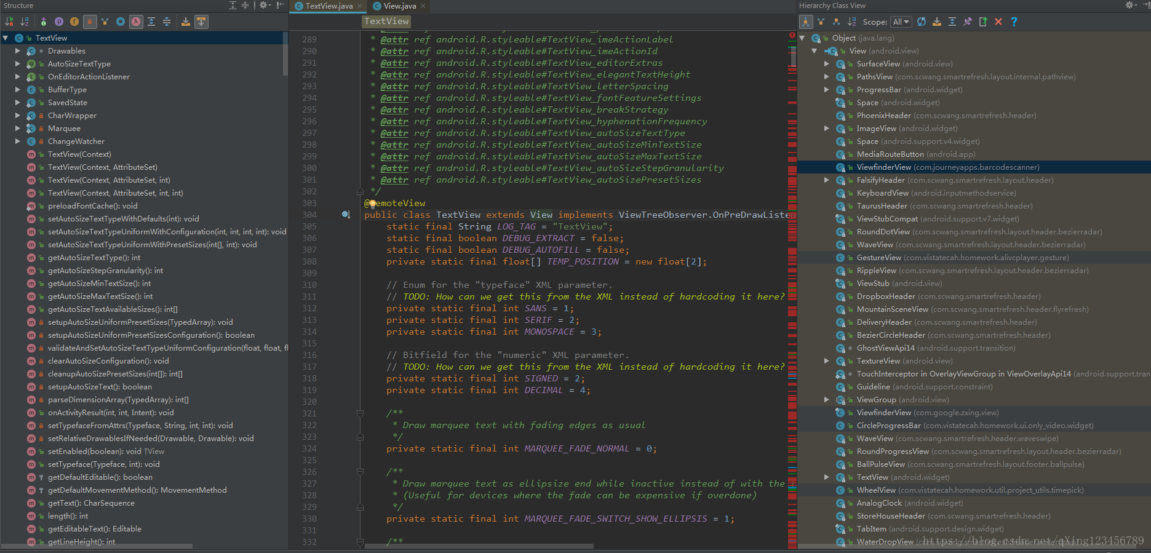
Task: Show Supertypes Hierarchy in Hierarchy toolbar
Action: pyautogui.click(x=821, y=22)
